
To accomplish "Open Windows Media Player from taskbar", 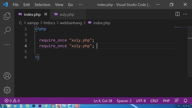I will (x=15, y=106).
